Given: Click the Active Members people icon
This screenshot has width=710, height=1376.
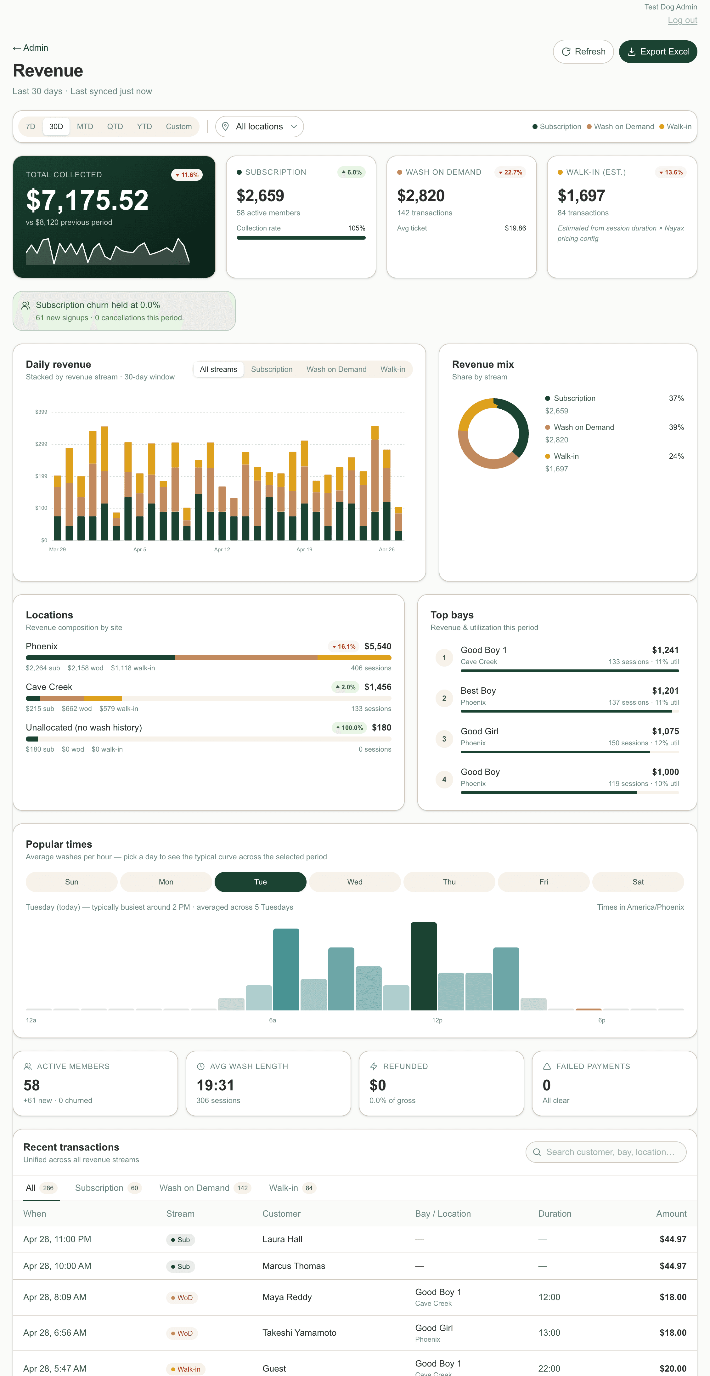Looking at the screenshot, I should tap(28, 1066).
